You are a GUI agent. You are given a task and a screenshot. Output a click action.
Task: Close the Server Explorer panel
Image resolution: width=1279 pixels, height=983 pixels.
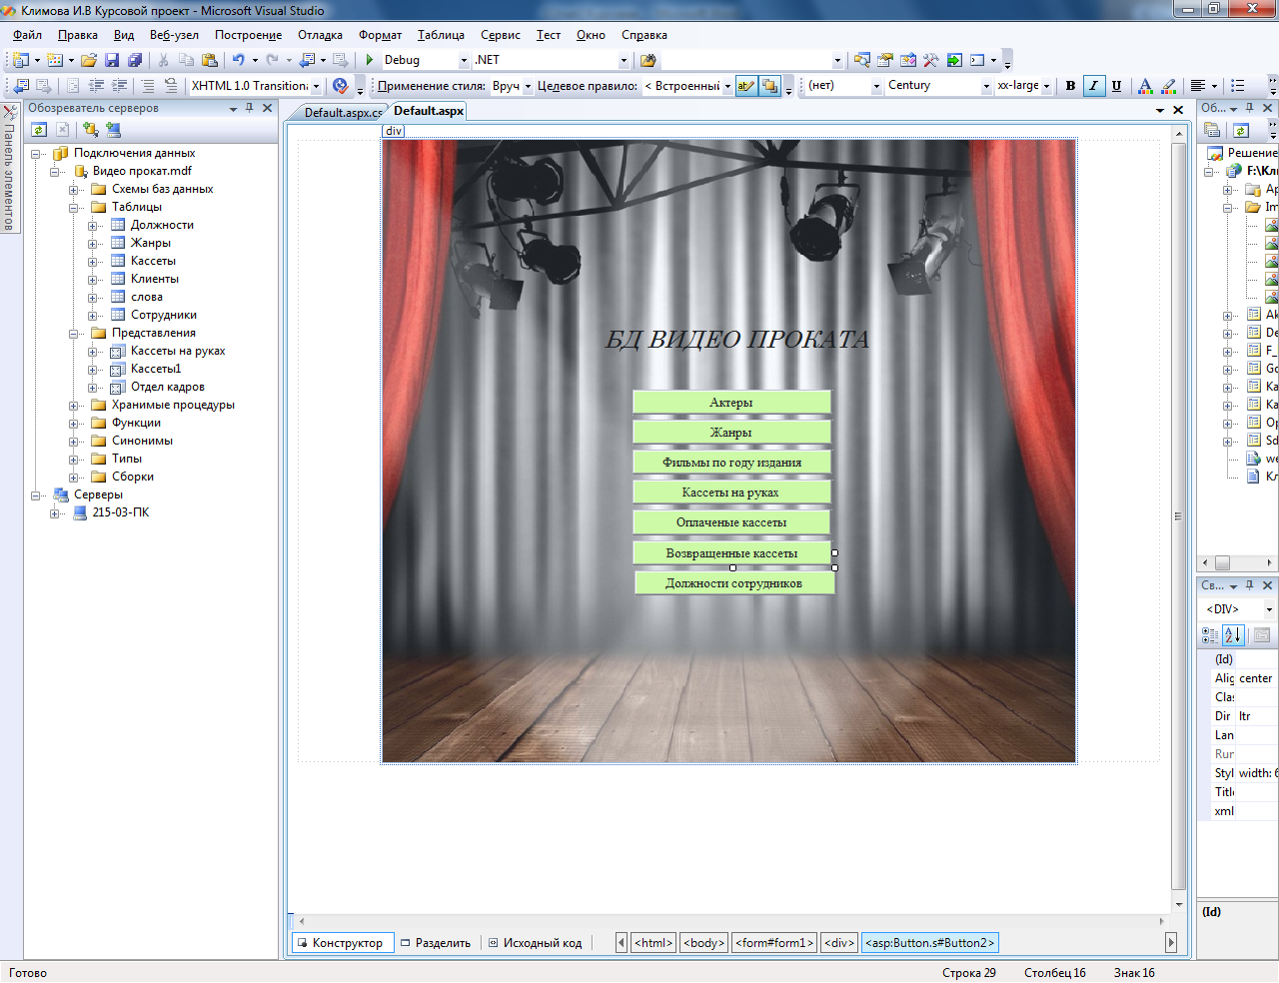point(268,108)
